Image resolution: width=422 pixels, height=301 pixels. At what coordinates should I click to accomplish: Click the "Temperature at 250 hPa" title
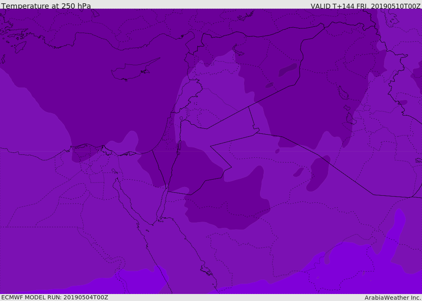pyautogui.click(x=46, y=6)
